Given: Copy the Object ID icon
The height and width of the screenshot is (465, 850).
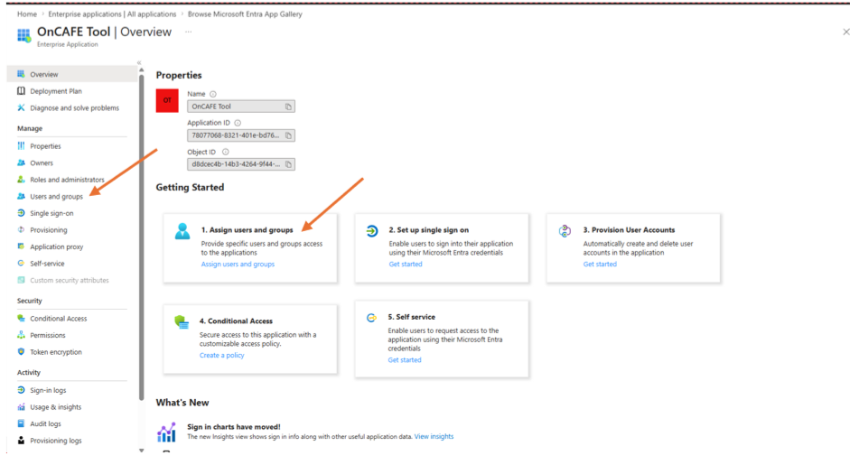Looking at the screenshot, I should [288, 164].
